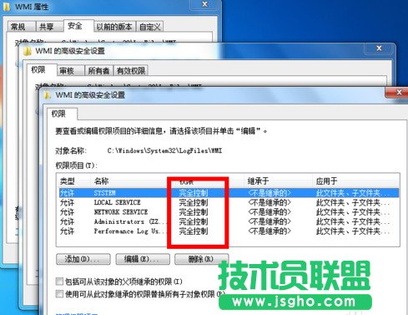
Task: Click the 添加(D)... button
Action: tap(83, 259)
